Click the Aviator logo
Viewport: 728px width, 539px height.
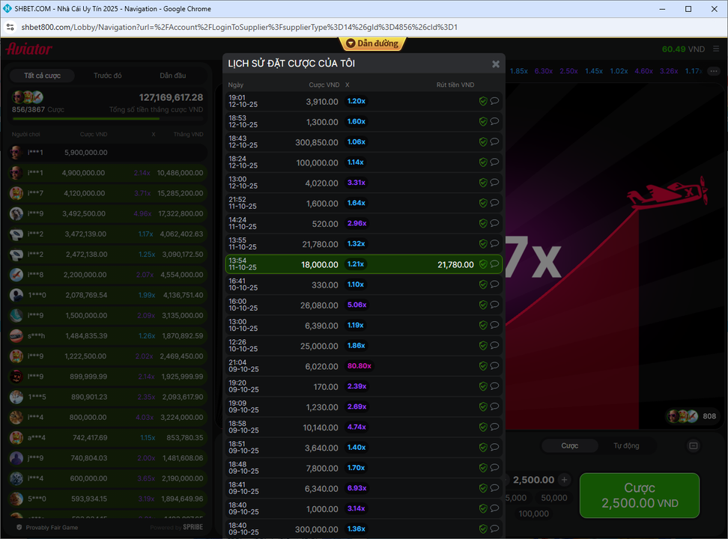point(29,49)
